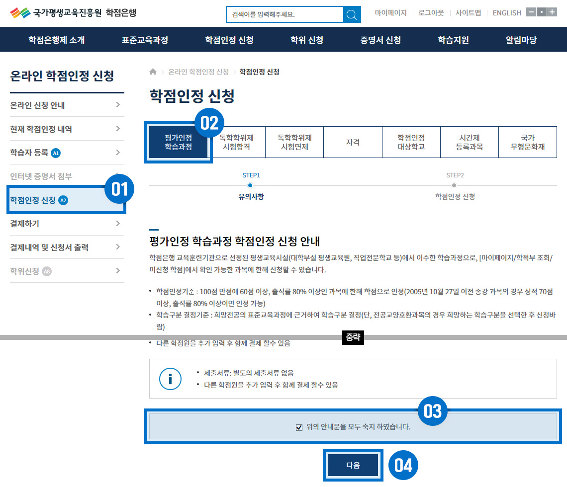Click the 국가평생교육진흥원 학점은행 logo
Image resolution: width=567 pixels, height=487 pixels.
(x=73, y=12)
